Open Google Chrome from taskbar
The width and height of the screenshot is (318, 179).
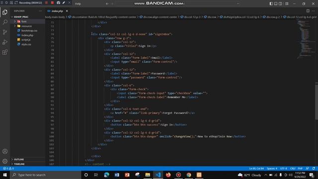[189, 175]
